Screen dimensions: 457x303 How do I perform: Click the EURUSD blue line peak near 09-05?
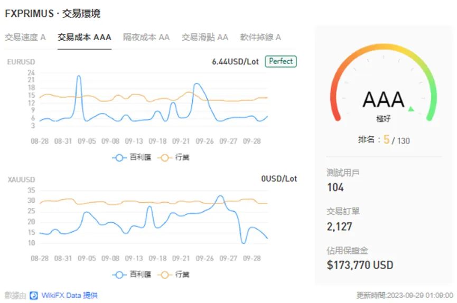pyautogui.click(x=79, y=77)
